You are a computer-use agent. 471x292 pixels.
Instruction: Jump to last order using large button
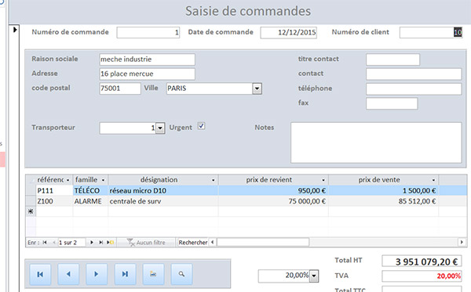coord(125,274)
